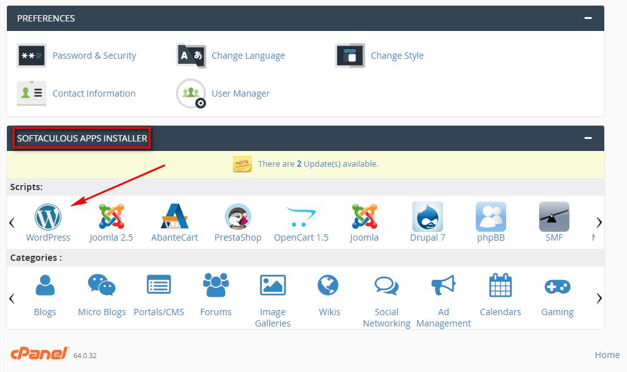627x372 pixels.
Task: Click the 'Scripts:' section label
Action: click(x=27, y=187)
